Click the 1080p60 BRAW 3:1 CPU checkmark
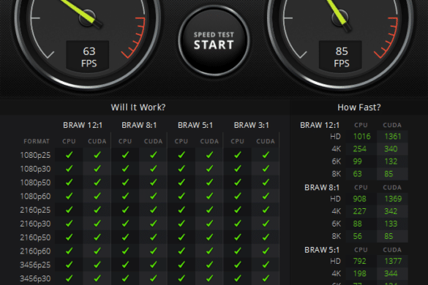 coord(238,196)
